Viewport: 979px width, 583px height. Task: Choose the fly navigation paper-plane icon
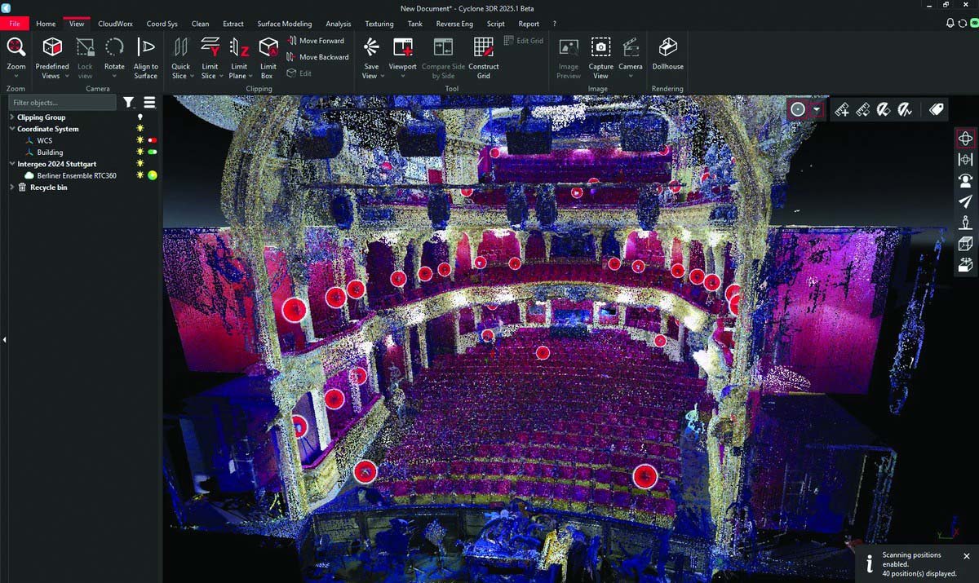coord(965,202)
